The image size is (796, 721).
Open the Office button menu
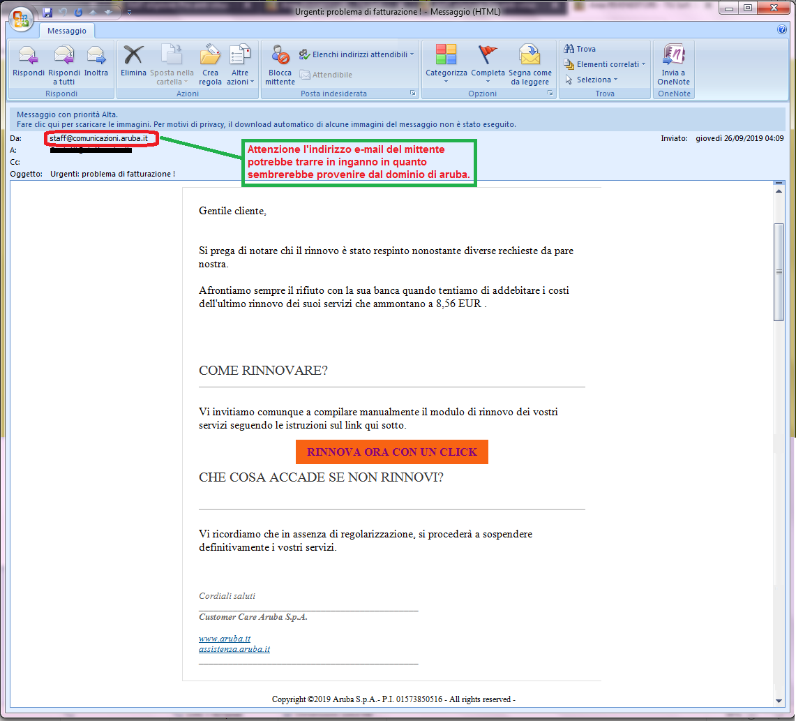(21, 20)
